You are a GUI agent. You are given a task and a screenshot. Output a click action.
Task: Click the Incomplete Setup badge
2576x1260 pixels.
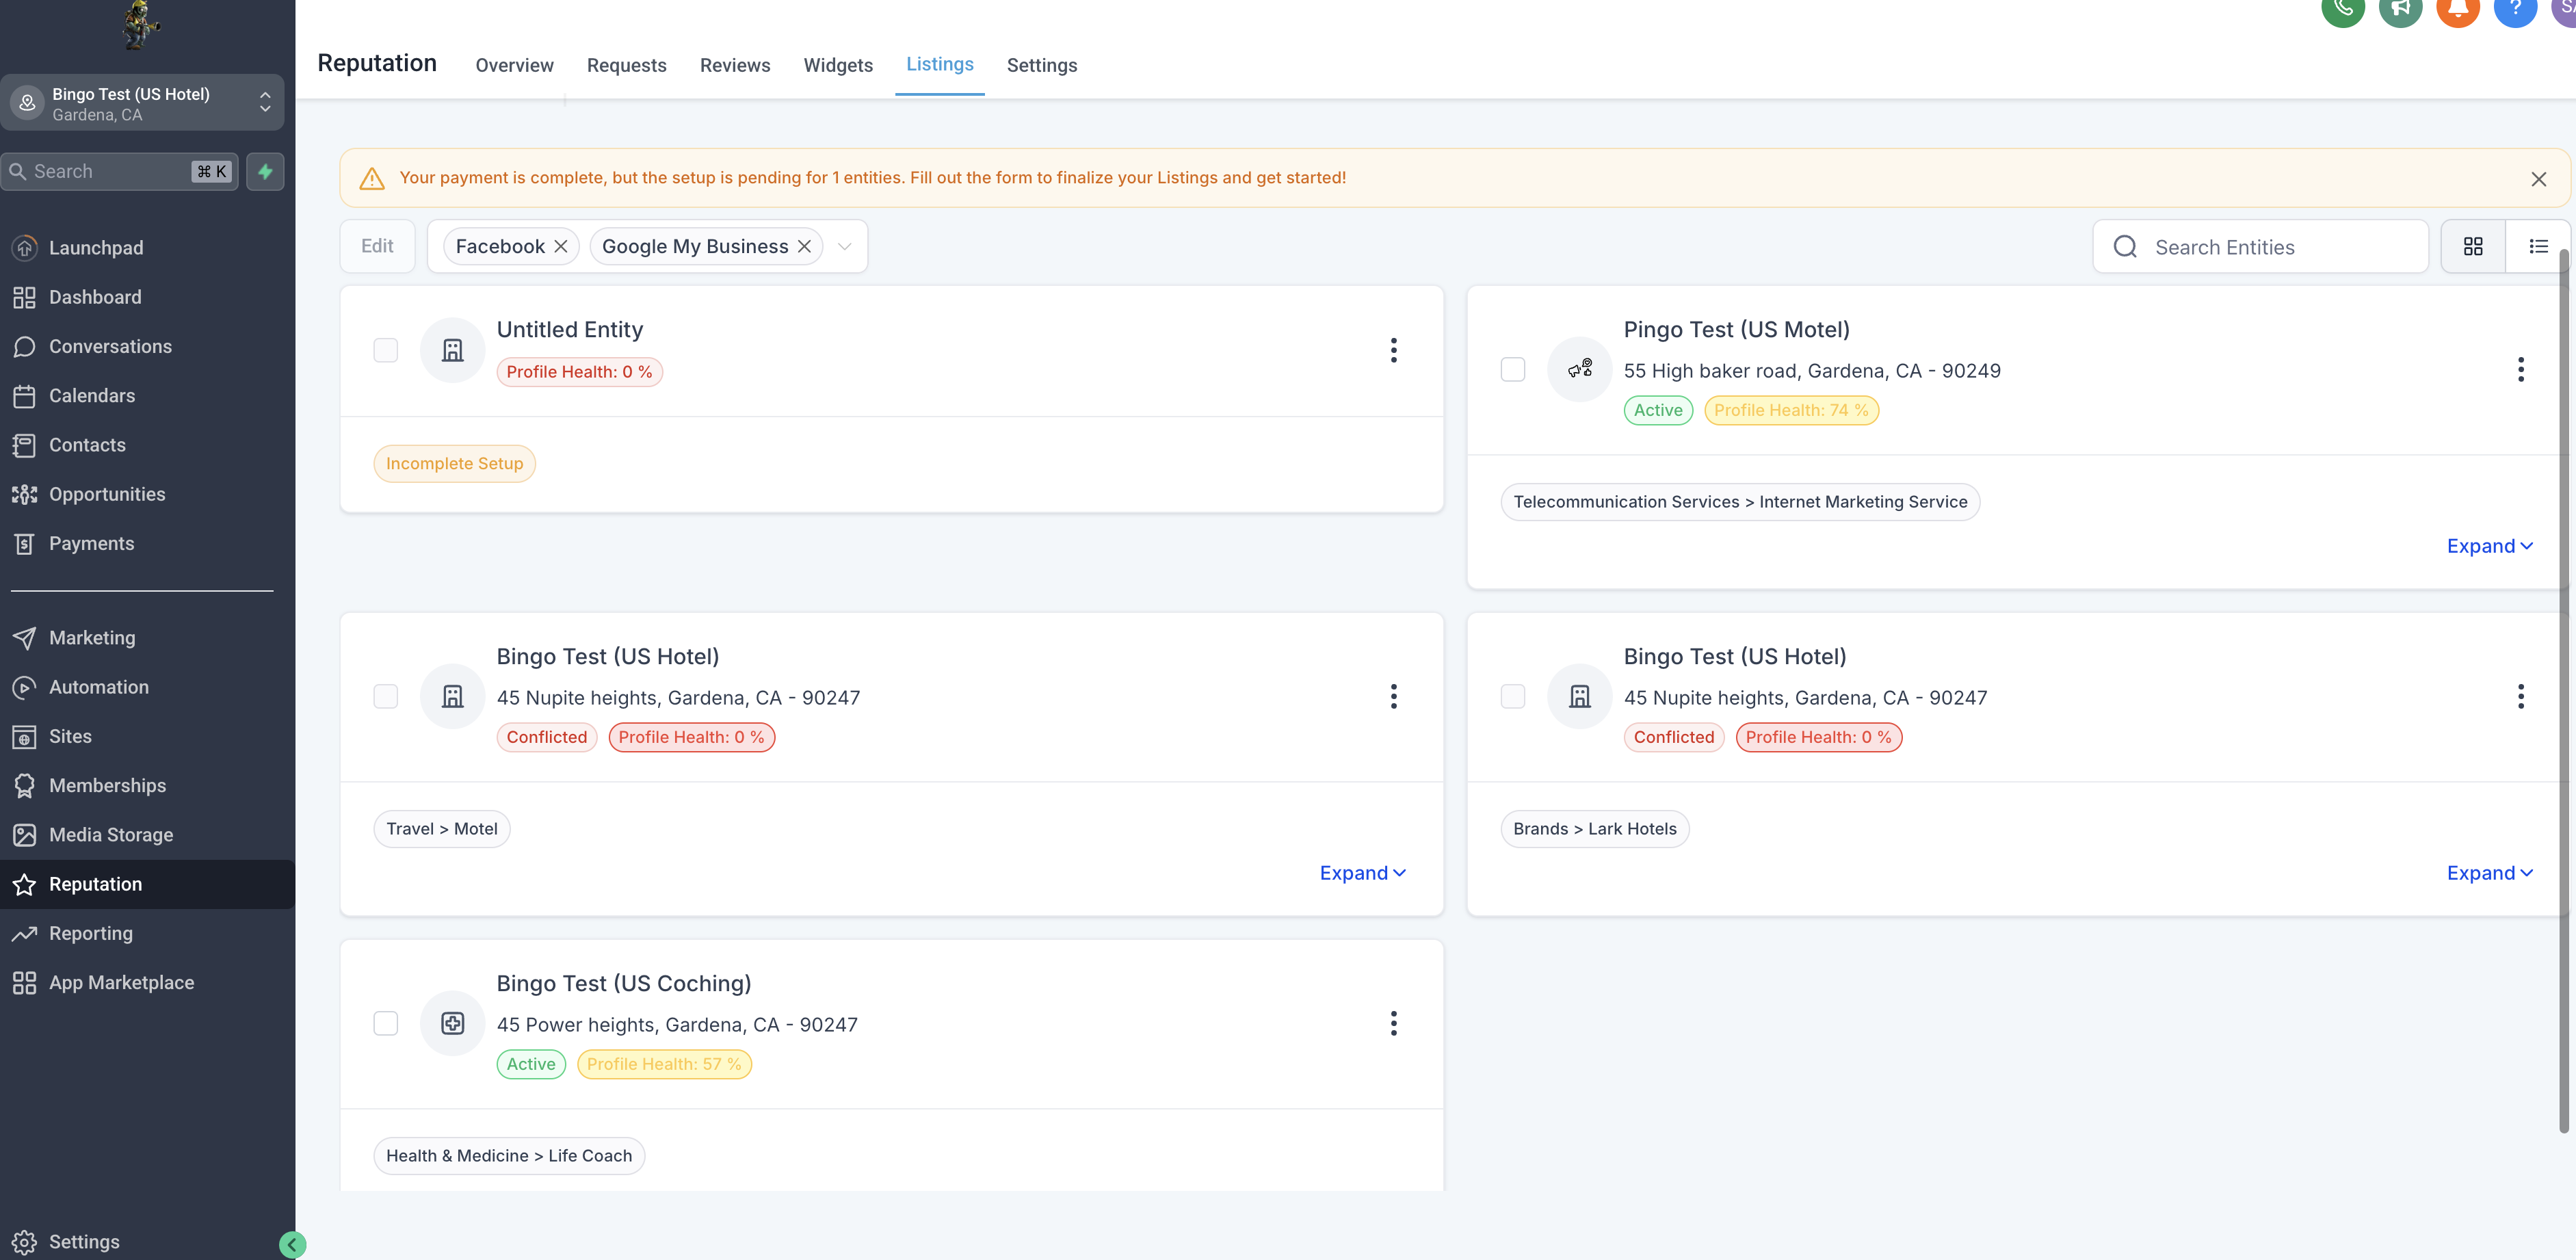(x=454, y=464)
